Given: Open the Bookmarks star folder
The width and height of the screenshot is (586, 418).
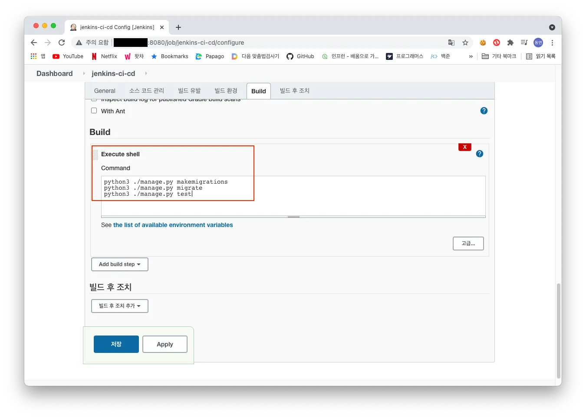Looking at the screenshot, I should point(170,56).
